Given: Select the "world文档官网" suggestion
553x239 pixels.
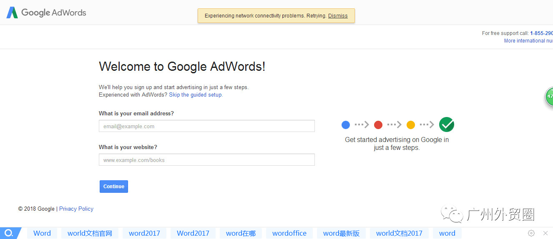Looking at the screenshot, I should point(90,233).
